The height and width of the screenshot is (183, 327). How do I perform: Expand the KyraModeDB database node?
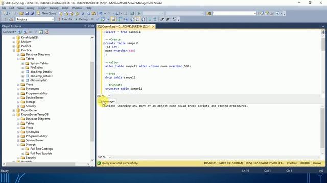click(14, 38)
